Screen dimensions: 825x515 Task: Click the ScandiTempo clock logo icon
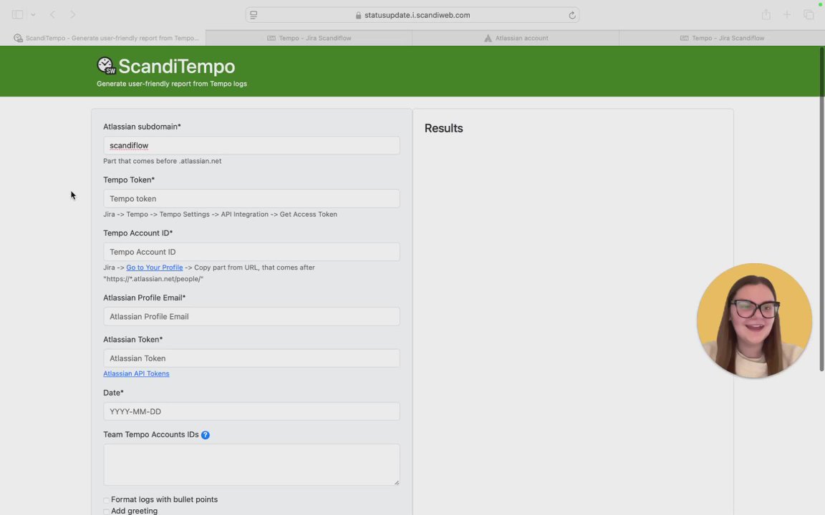[x=106, y=66]
